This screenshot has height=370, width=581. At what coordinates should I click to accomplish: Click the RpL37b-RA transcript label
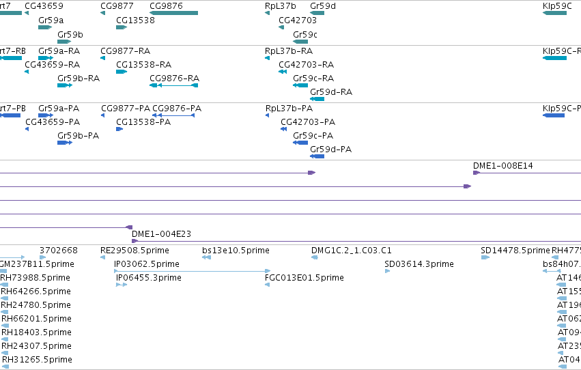point(289,51)
